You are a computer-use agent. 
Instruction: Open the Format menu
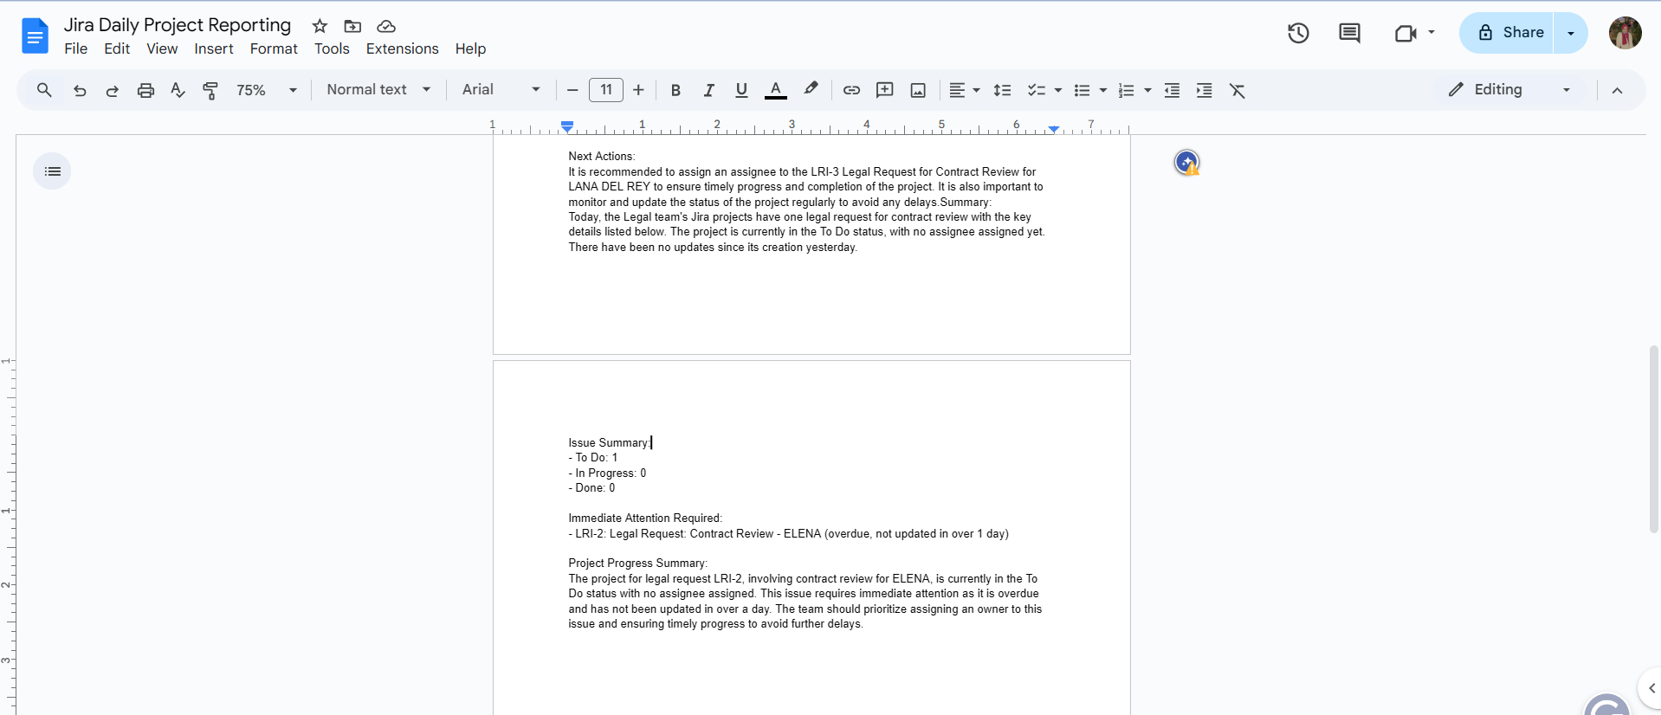(274, 48)
